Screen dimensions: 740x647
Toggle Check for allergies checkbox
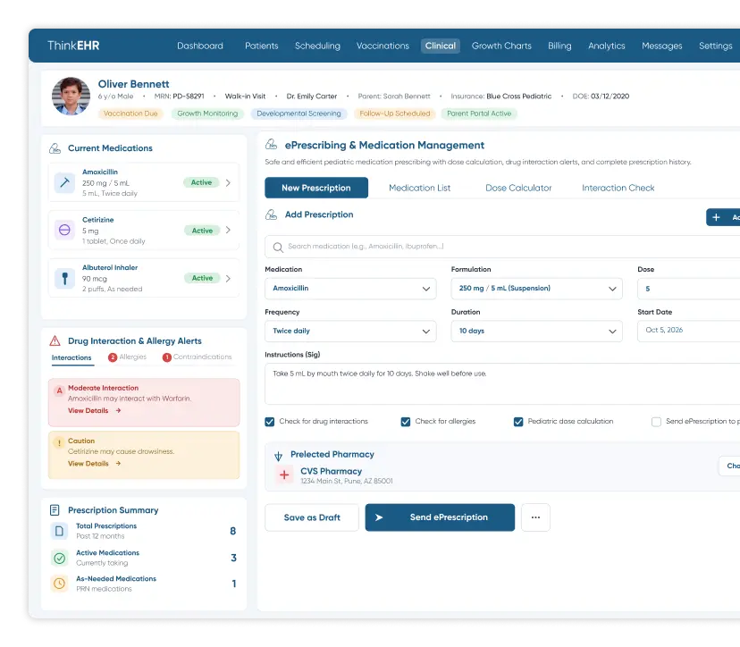point(406,422)
